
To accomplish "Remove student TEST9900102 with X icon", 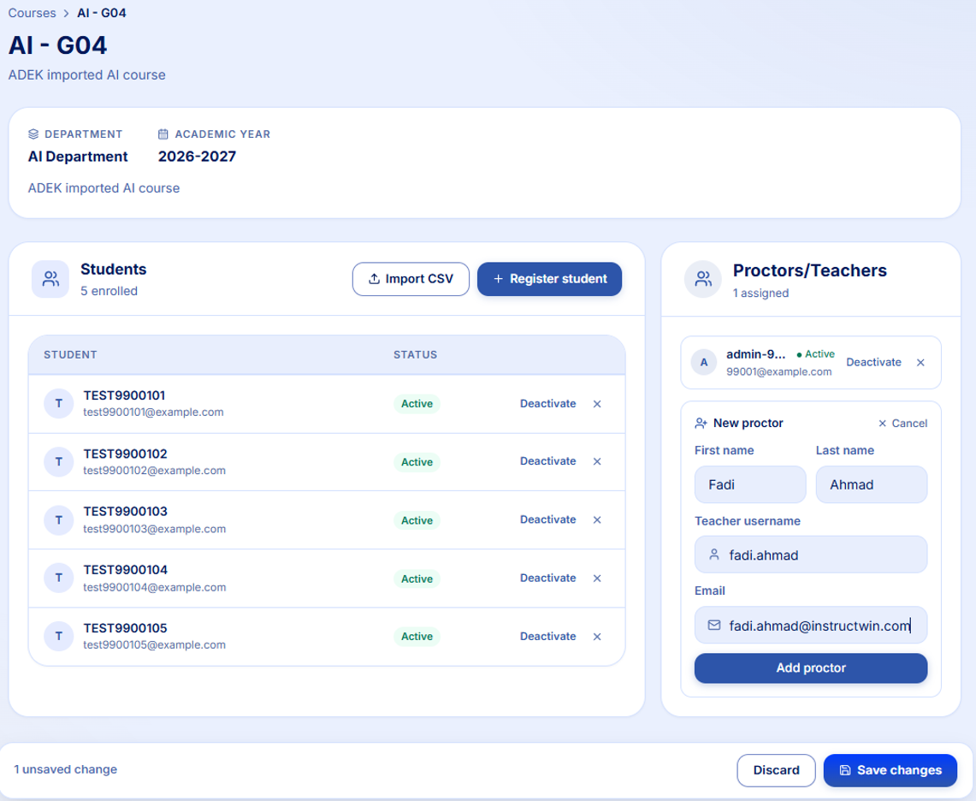I will pyautogui.click(x=597, y=461).
